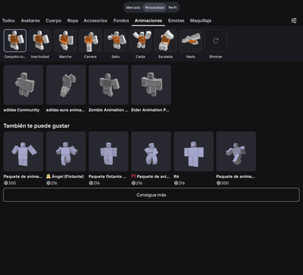Open the Ángel (Flotante) recommended item
The height and width of the screenshot is (275, 303).
coord(66,152)
